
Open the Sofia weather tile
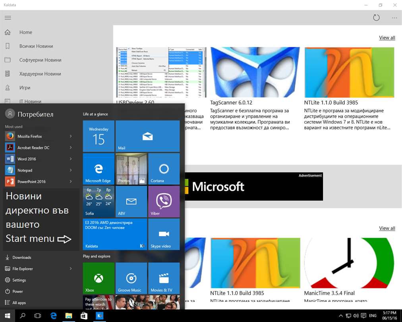pyautogui.click(x=99, y=202)
